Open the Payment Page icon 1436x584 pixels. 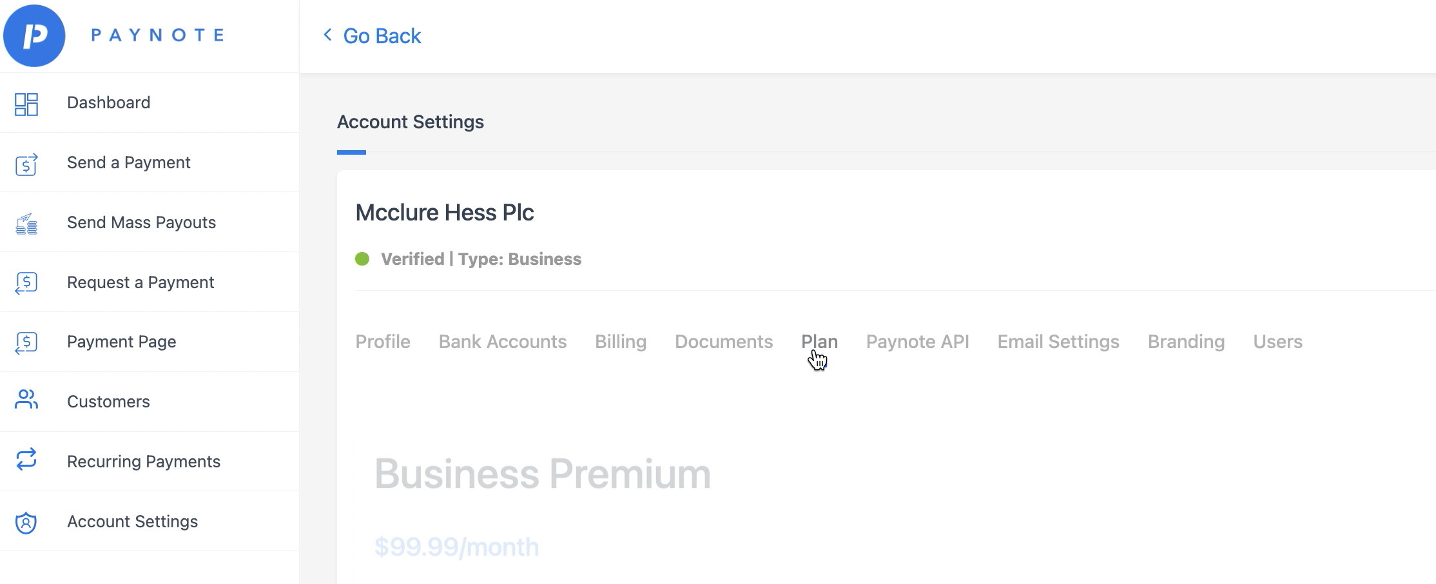26,343
